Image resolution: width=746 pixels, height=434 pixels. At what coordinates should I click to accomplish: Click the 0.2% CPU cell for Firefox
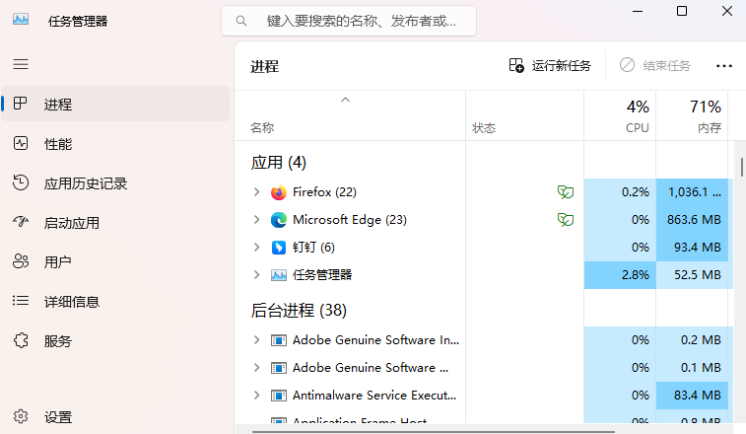point(620,192)
